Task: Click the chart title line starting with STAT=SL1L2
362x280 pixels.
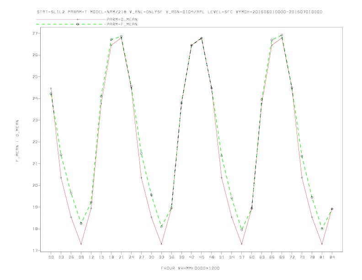Action: pyautogui.click(x=179, y=12)
